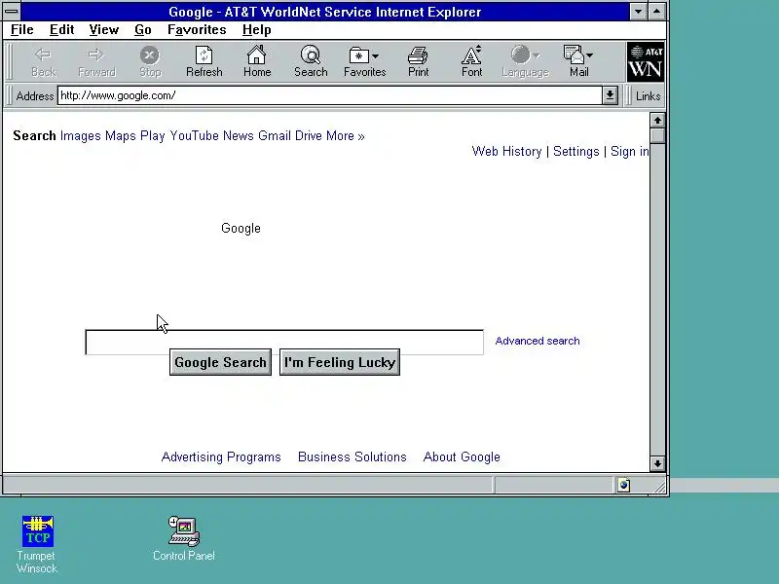The image size is (779, 584).
Task: Click the page scrollbar down arrow
Action: click(x=657, y=464)
